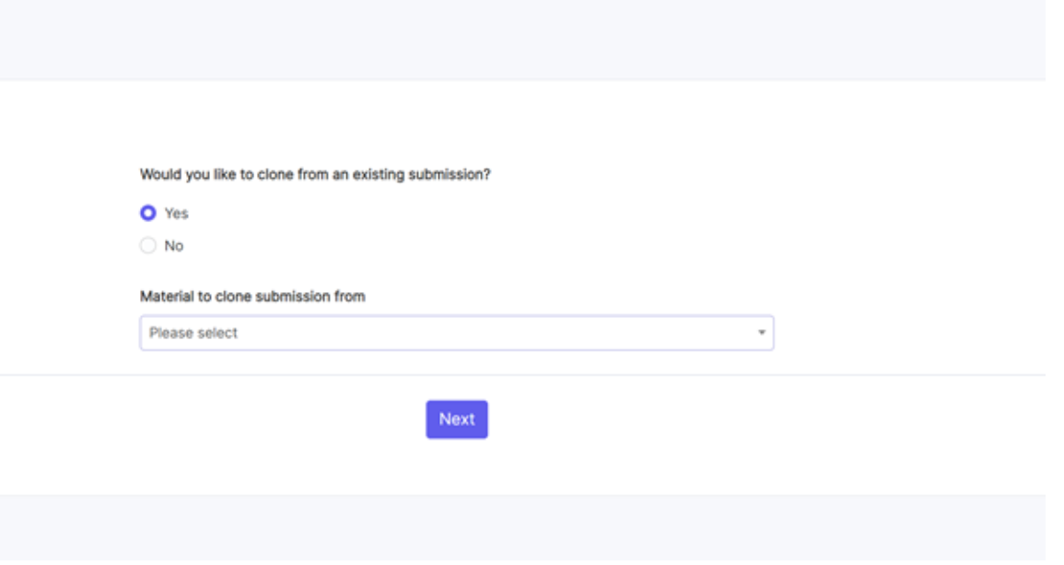Show material options for clone submission
1064x565 pixels.
pos(456,333)
